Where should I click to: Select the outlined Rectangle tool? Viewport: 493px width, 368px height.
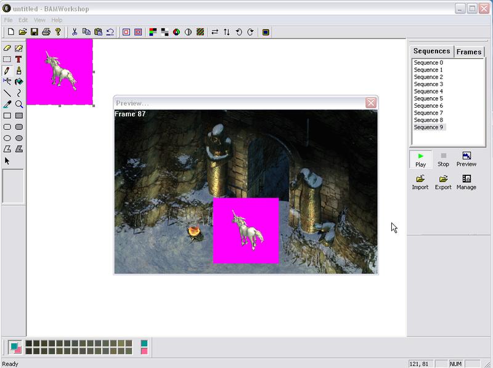[7, 116]
